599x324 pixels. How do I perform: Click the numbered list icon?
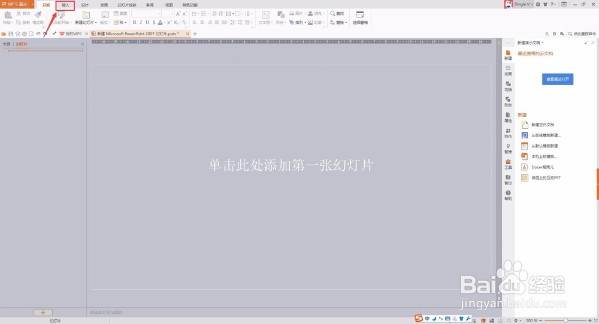[x=204, y=14]
